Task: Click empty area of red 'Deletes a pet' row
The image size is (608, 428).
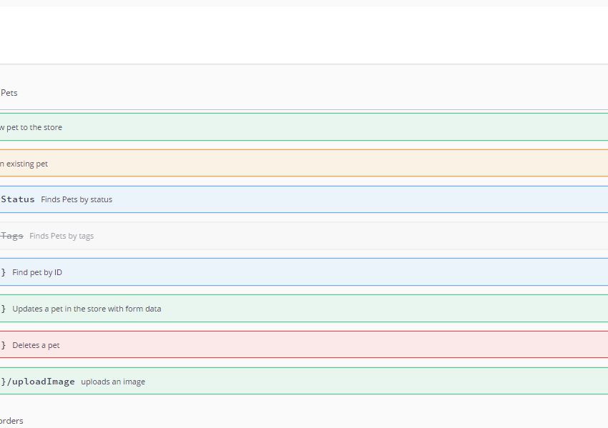Action: [x=358, y=345]
